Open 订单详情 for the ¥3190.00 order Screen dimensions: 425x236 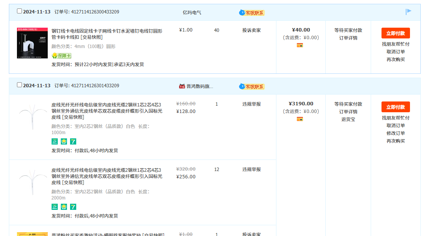[348, 111]
